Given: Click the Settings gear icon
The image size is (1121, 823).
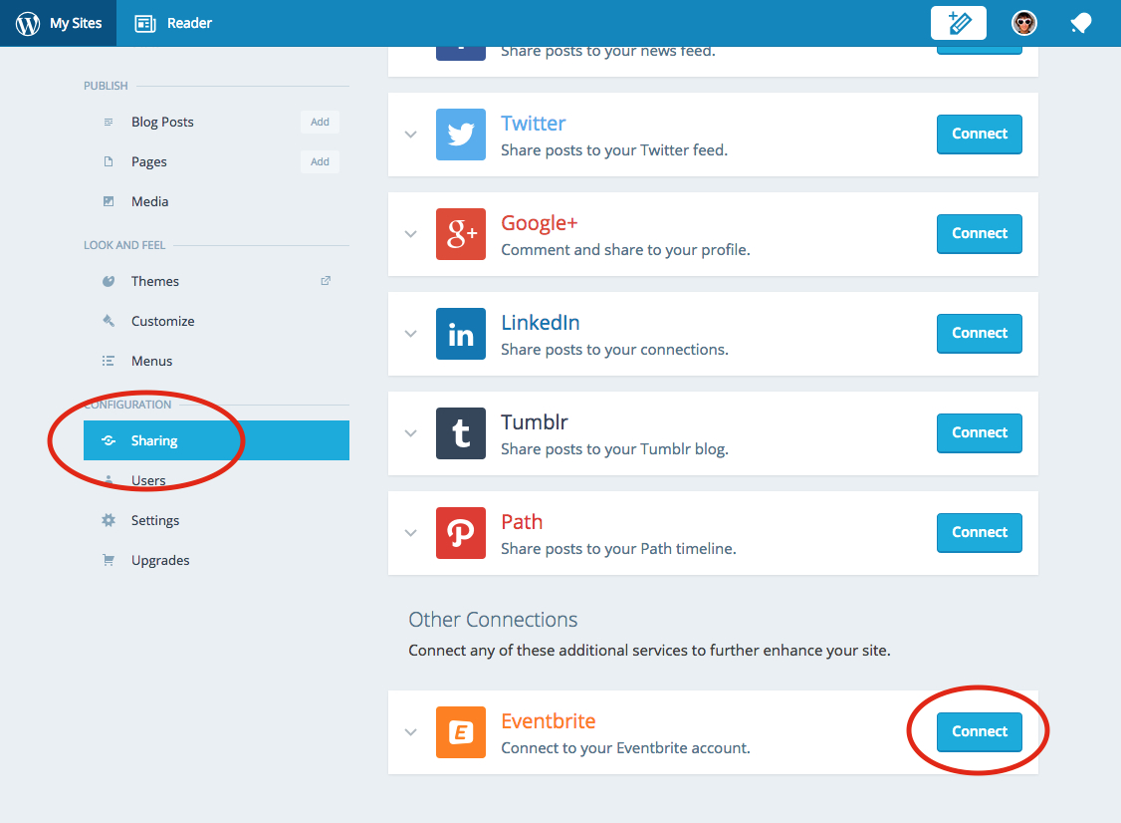Looking at the screenshot, I should click(109, 520).
